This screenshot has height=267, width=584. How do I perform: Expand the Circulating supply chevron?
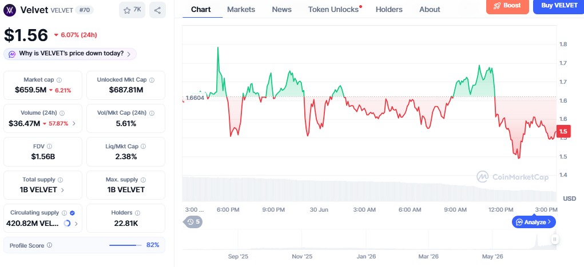tap(76, 224)
